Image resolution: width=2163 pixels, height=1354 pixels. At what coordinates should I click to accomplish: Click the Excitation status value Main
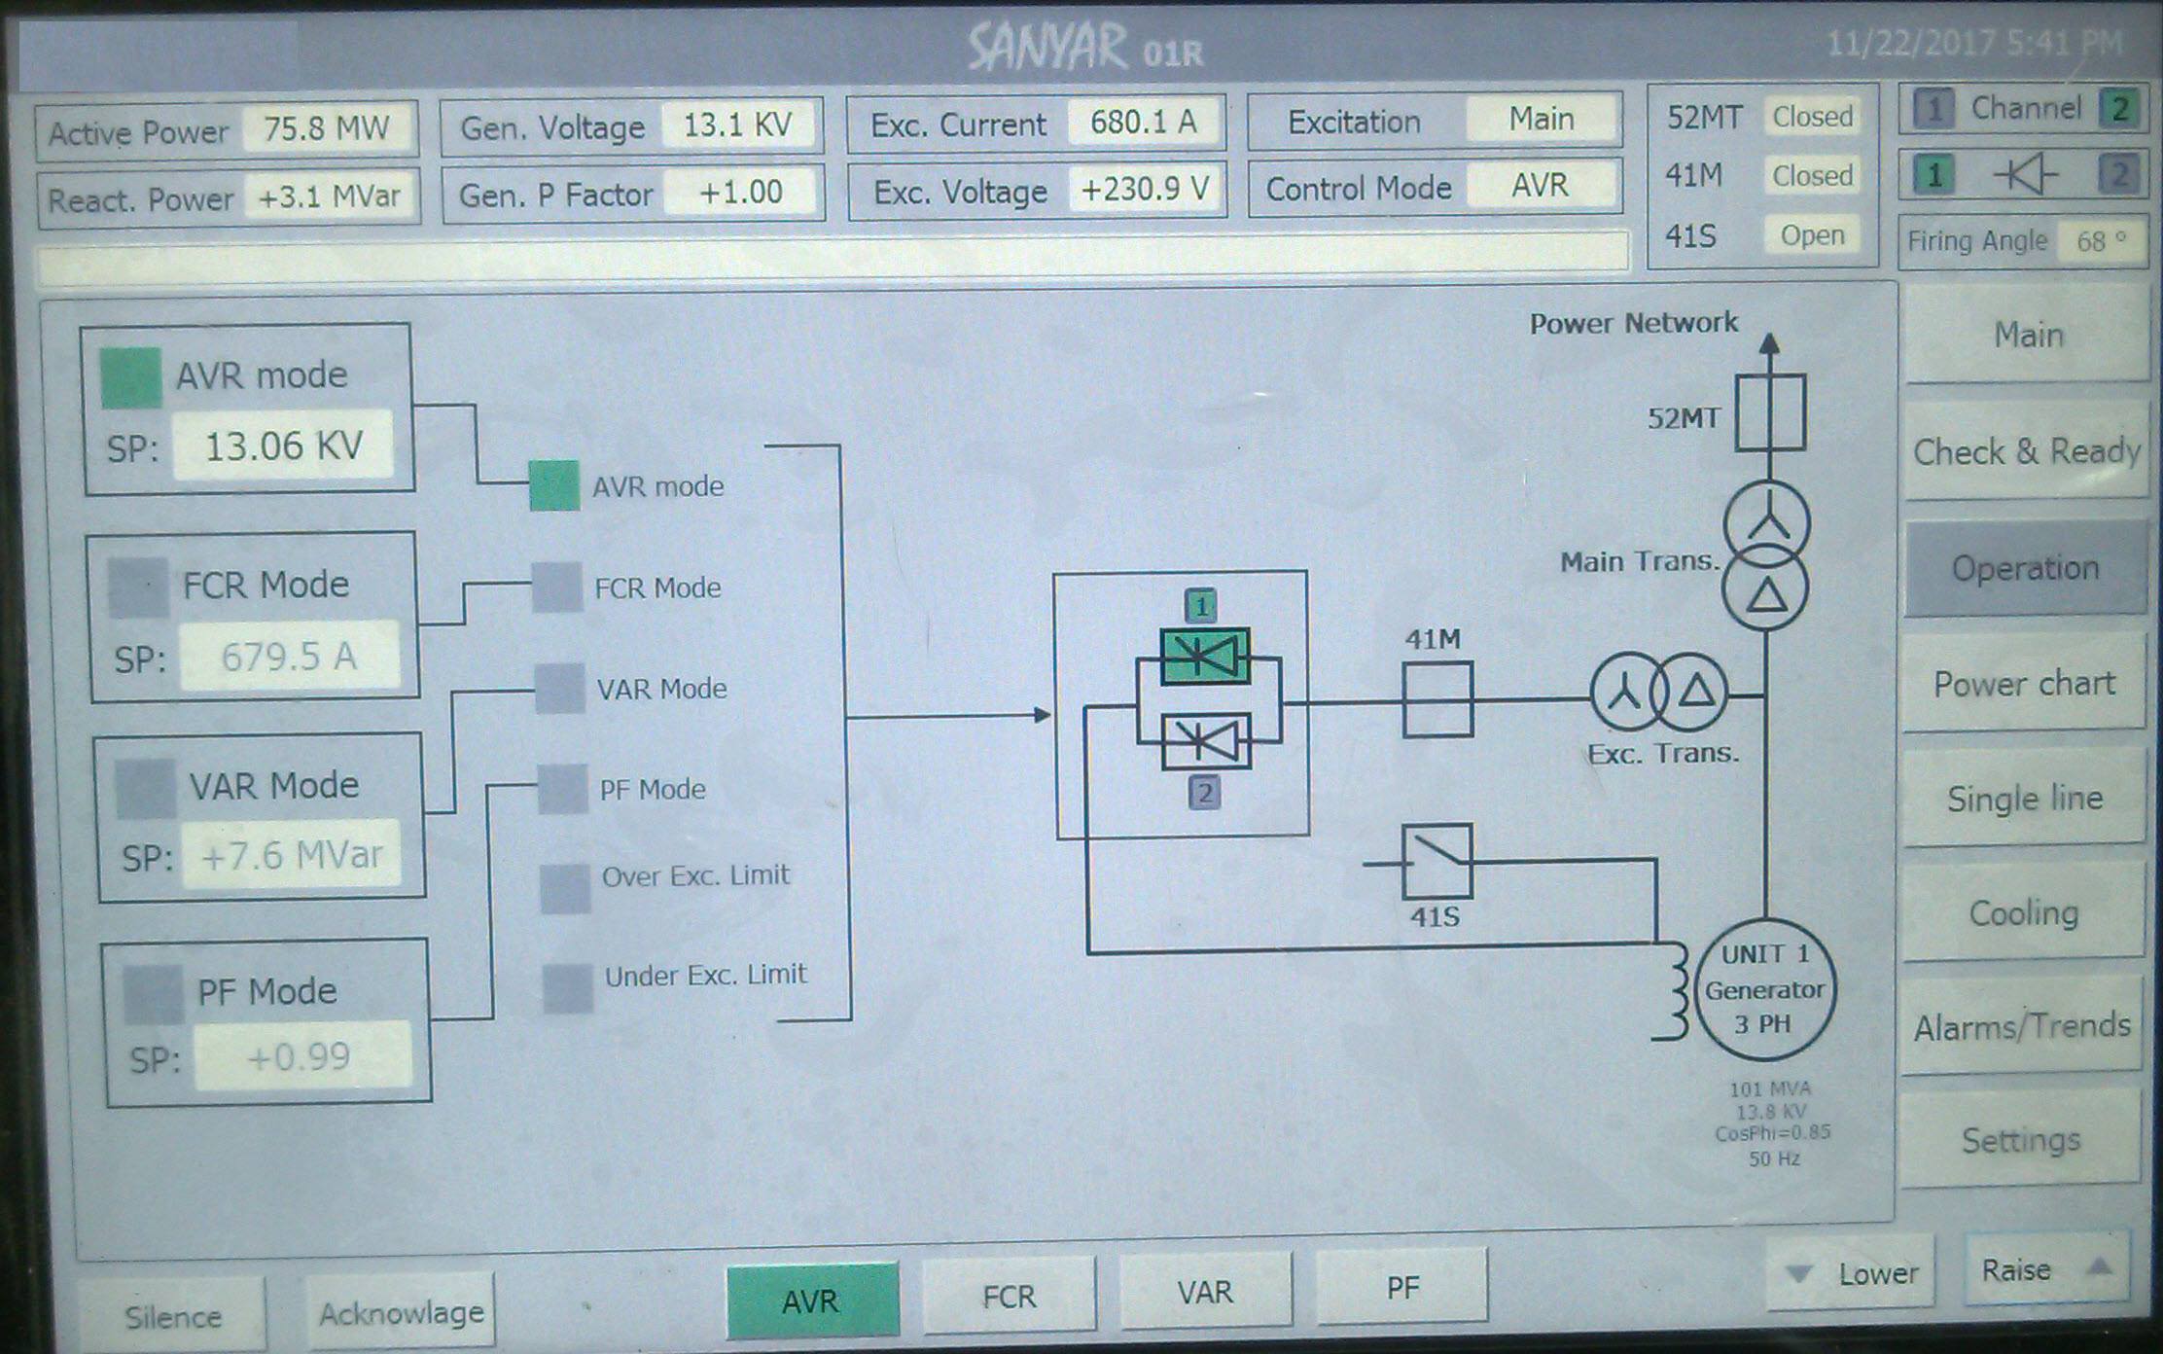click(x=1542, y=119)
